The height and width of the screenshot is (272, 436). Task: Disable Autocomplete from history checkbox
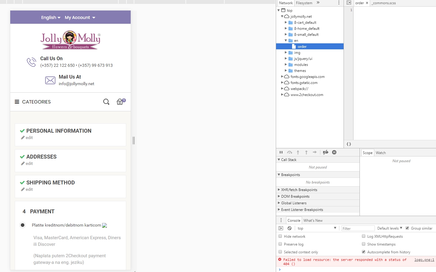[x=363, y=252]
